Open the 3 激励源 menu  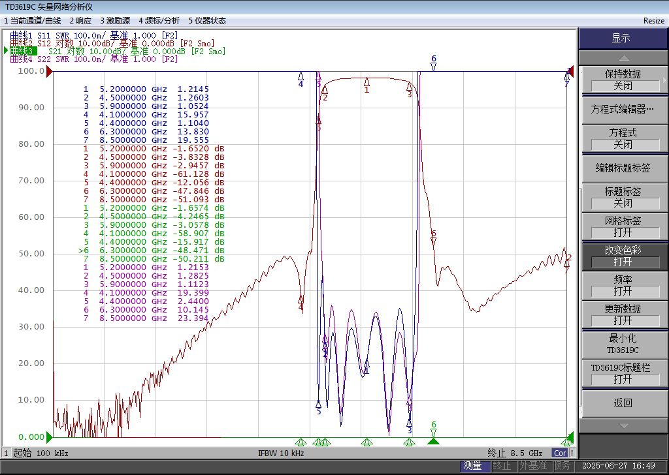115,21
